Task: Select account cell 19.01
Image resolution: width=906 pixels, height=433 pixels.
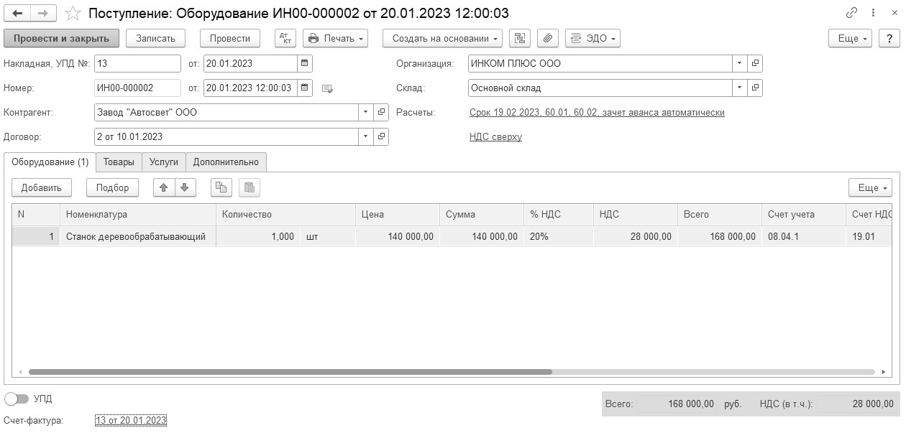Action: click(869, 236)
